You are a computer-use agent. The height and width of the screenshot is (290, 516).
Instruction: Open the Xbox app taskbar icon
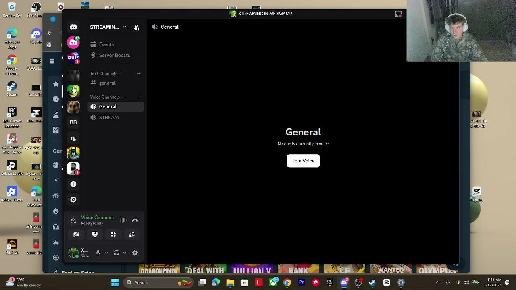273,282
